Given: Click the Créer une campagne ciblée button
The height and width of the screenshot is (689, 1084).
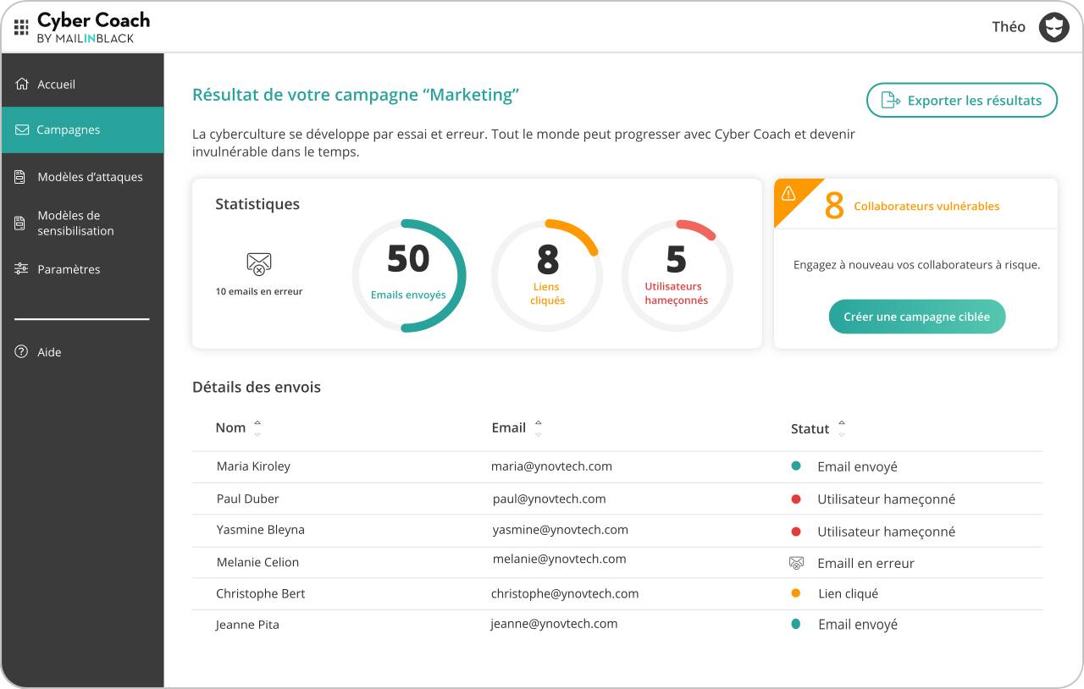Looking at the screenshot, I should pyautogui.click(x=916, y=317).
